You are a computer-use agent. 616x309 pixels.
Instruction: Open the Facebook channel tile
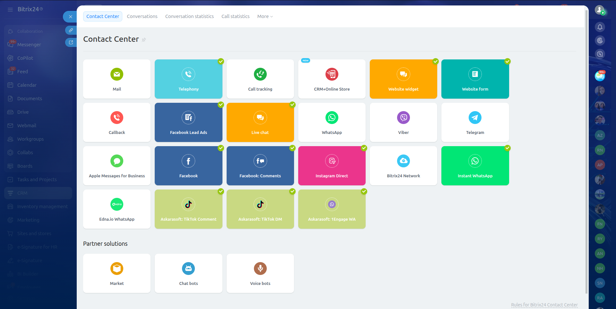[x=188, y=166]
